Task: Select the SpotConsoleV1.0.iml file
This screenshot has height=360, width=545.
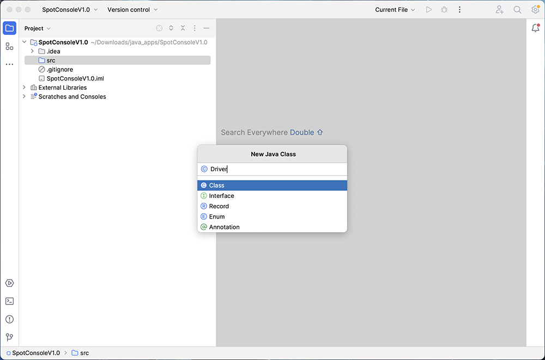Action: (x=75, y=78)
